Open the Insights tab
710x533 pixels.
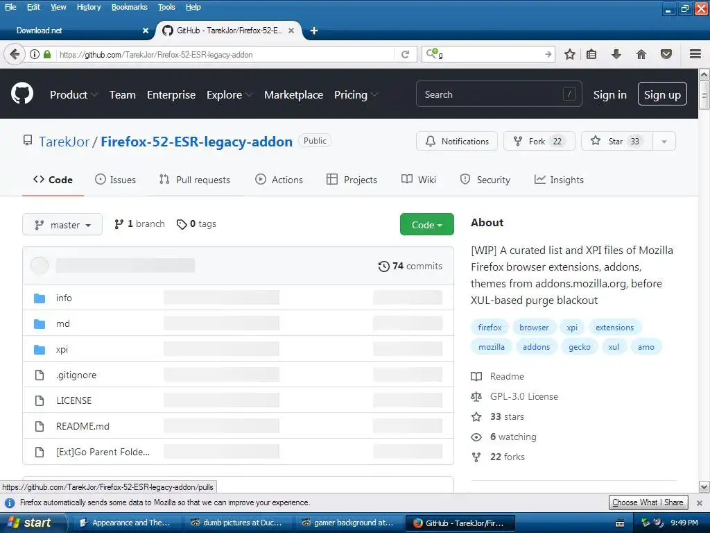pyautogui.click(x=560, y=180)
